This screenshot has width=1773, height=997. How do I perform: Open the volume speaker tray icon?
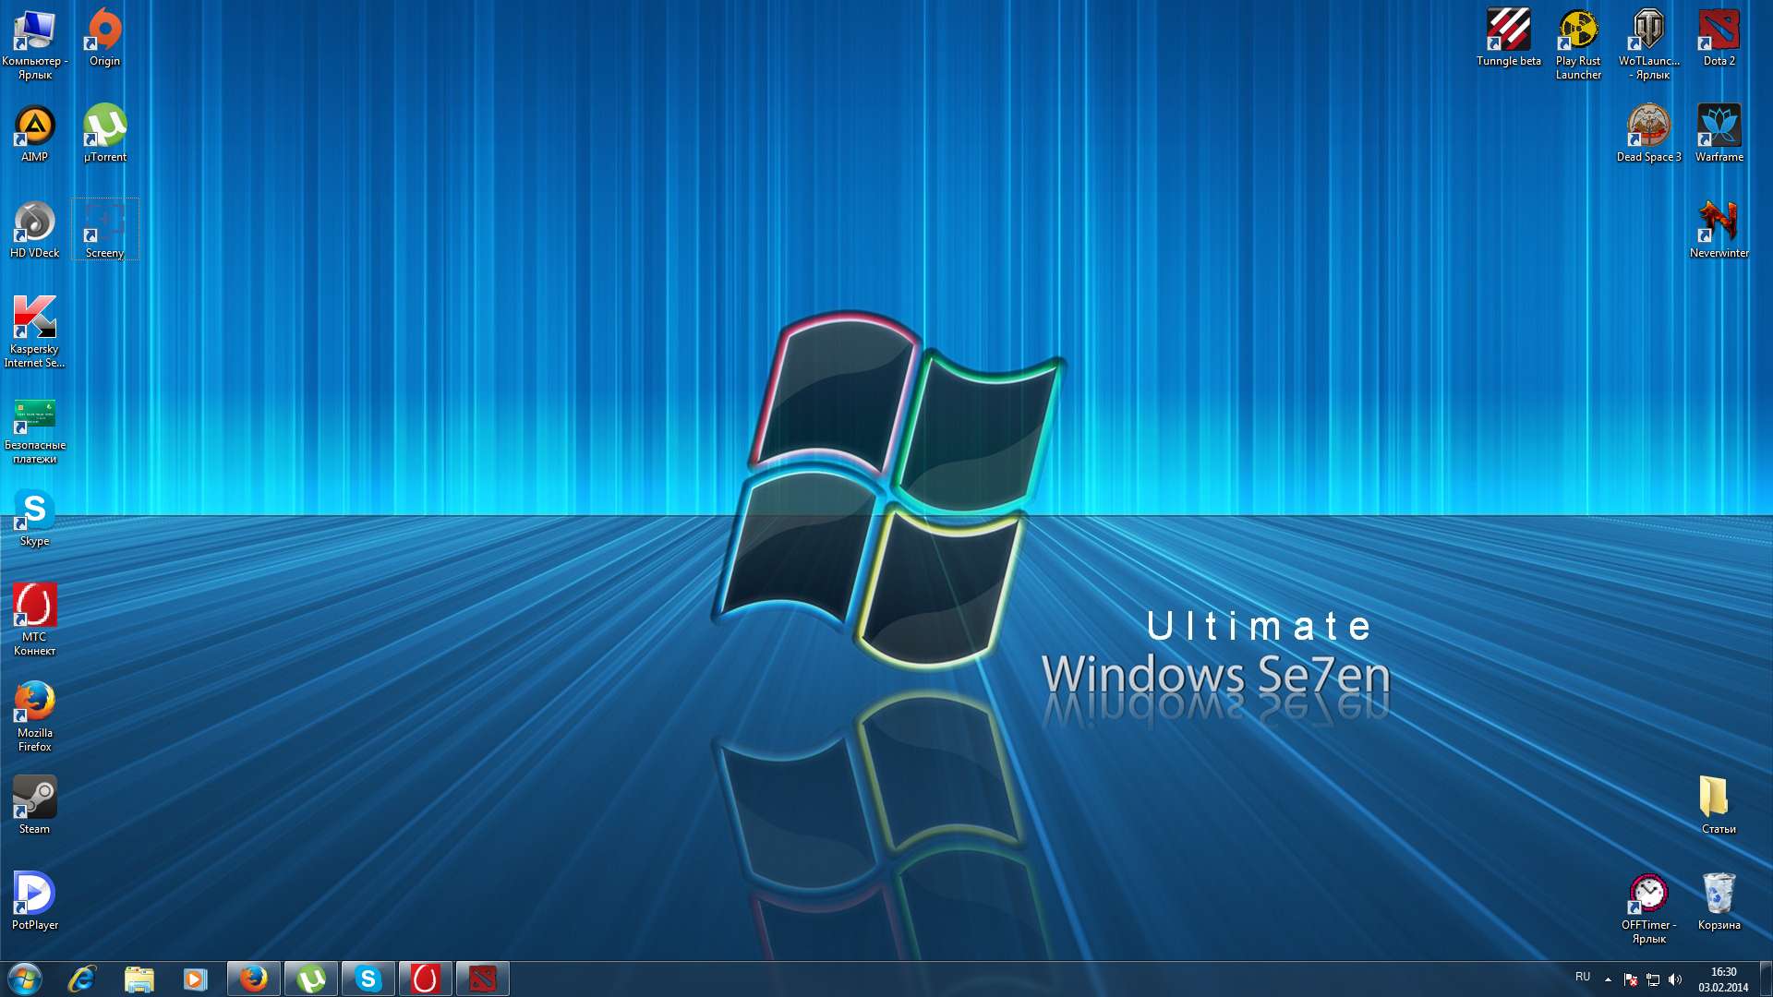pyautogui.click(x=1675, y=979)
